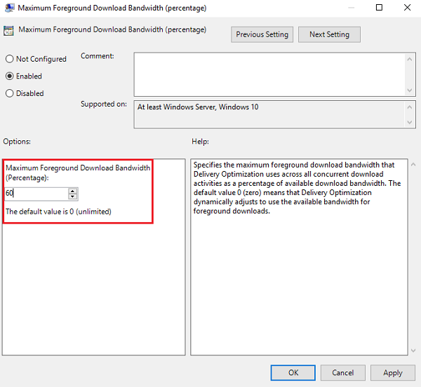Close the policy dialog window
This screenshot has height=387, width=421.
click(407, 8)
